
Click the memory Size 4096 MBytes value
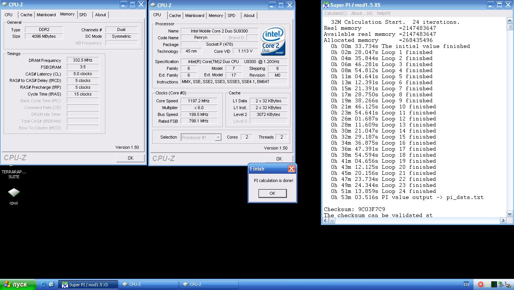pyautogui.click(x=44, y=36)
